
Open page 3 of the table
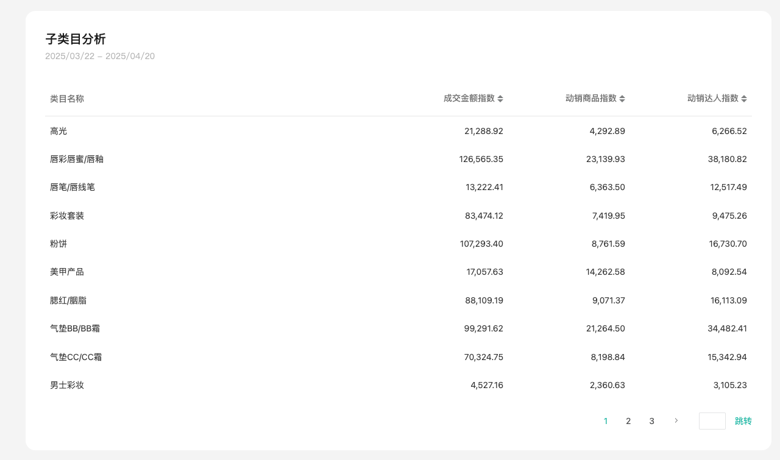pos(651,421)
